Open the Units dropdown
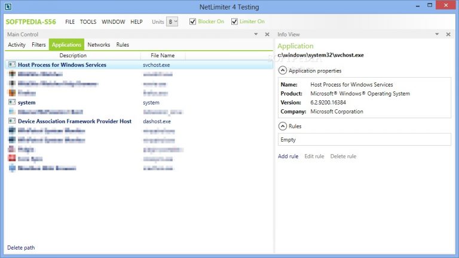This screenshot has width=459, height=258. pos(172,21)
